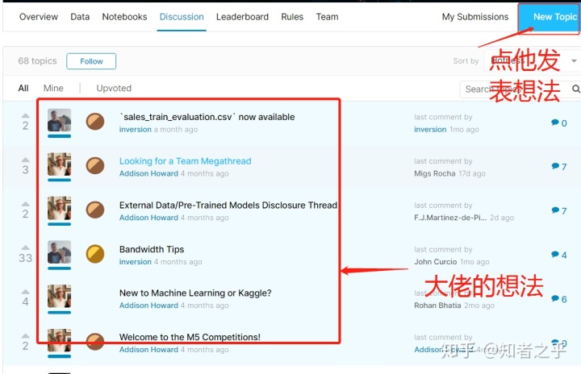Open inversion link in last comment column
The height and width of the screenshot is (374, 581).
click(430, 130)
